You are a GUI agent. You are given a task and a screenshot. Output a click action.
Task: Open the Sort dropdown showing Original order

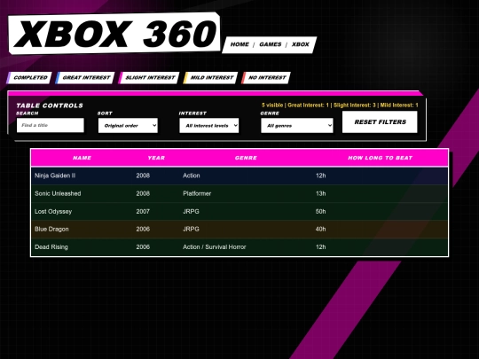coord(128,126)
